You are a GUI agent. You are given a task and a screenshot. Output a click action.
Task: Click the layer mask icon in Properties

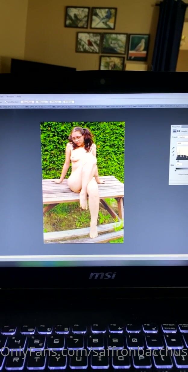pyautogui.click(x=179, y=131)
